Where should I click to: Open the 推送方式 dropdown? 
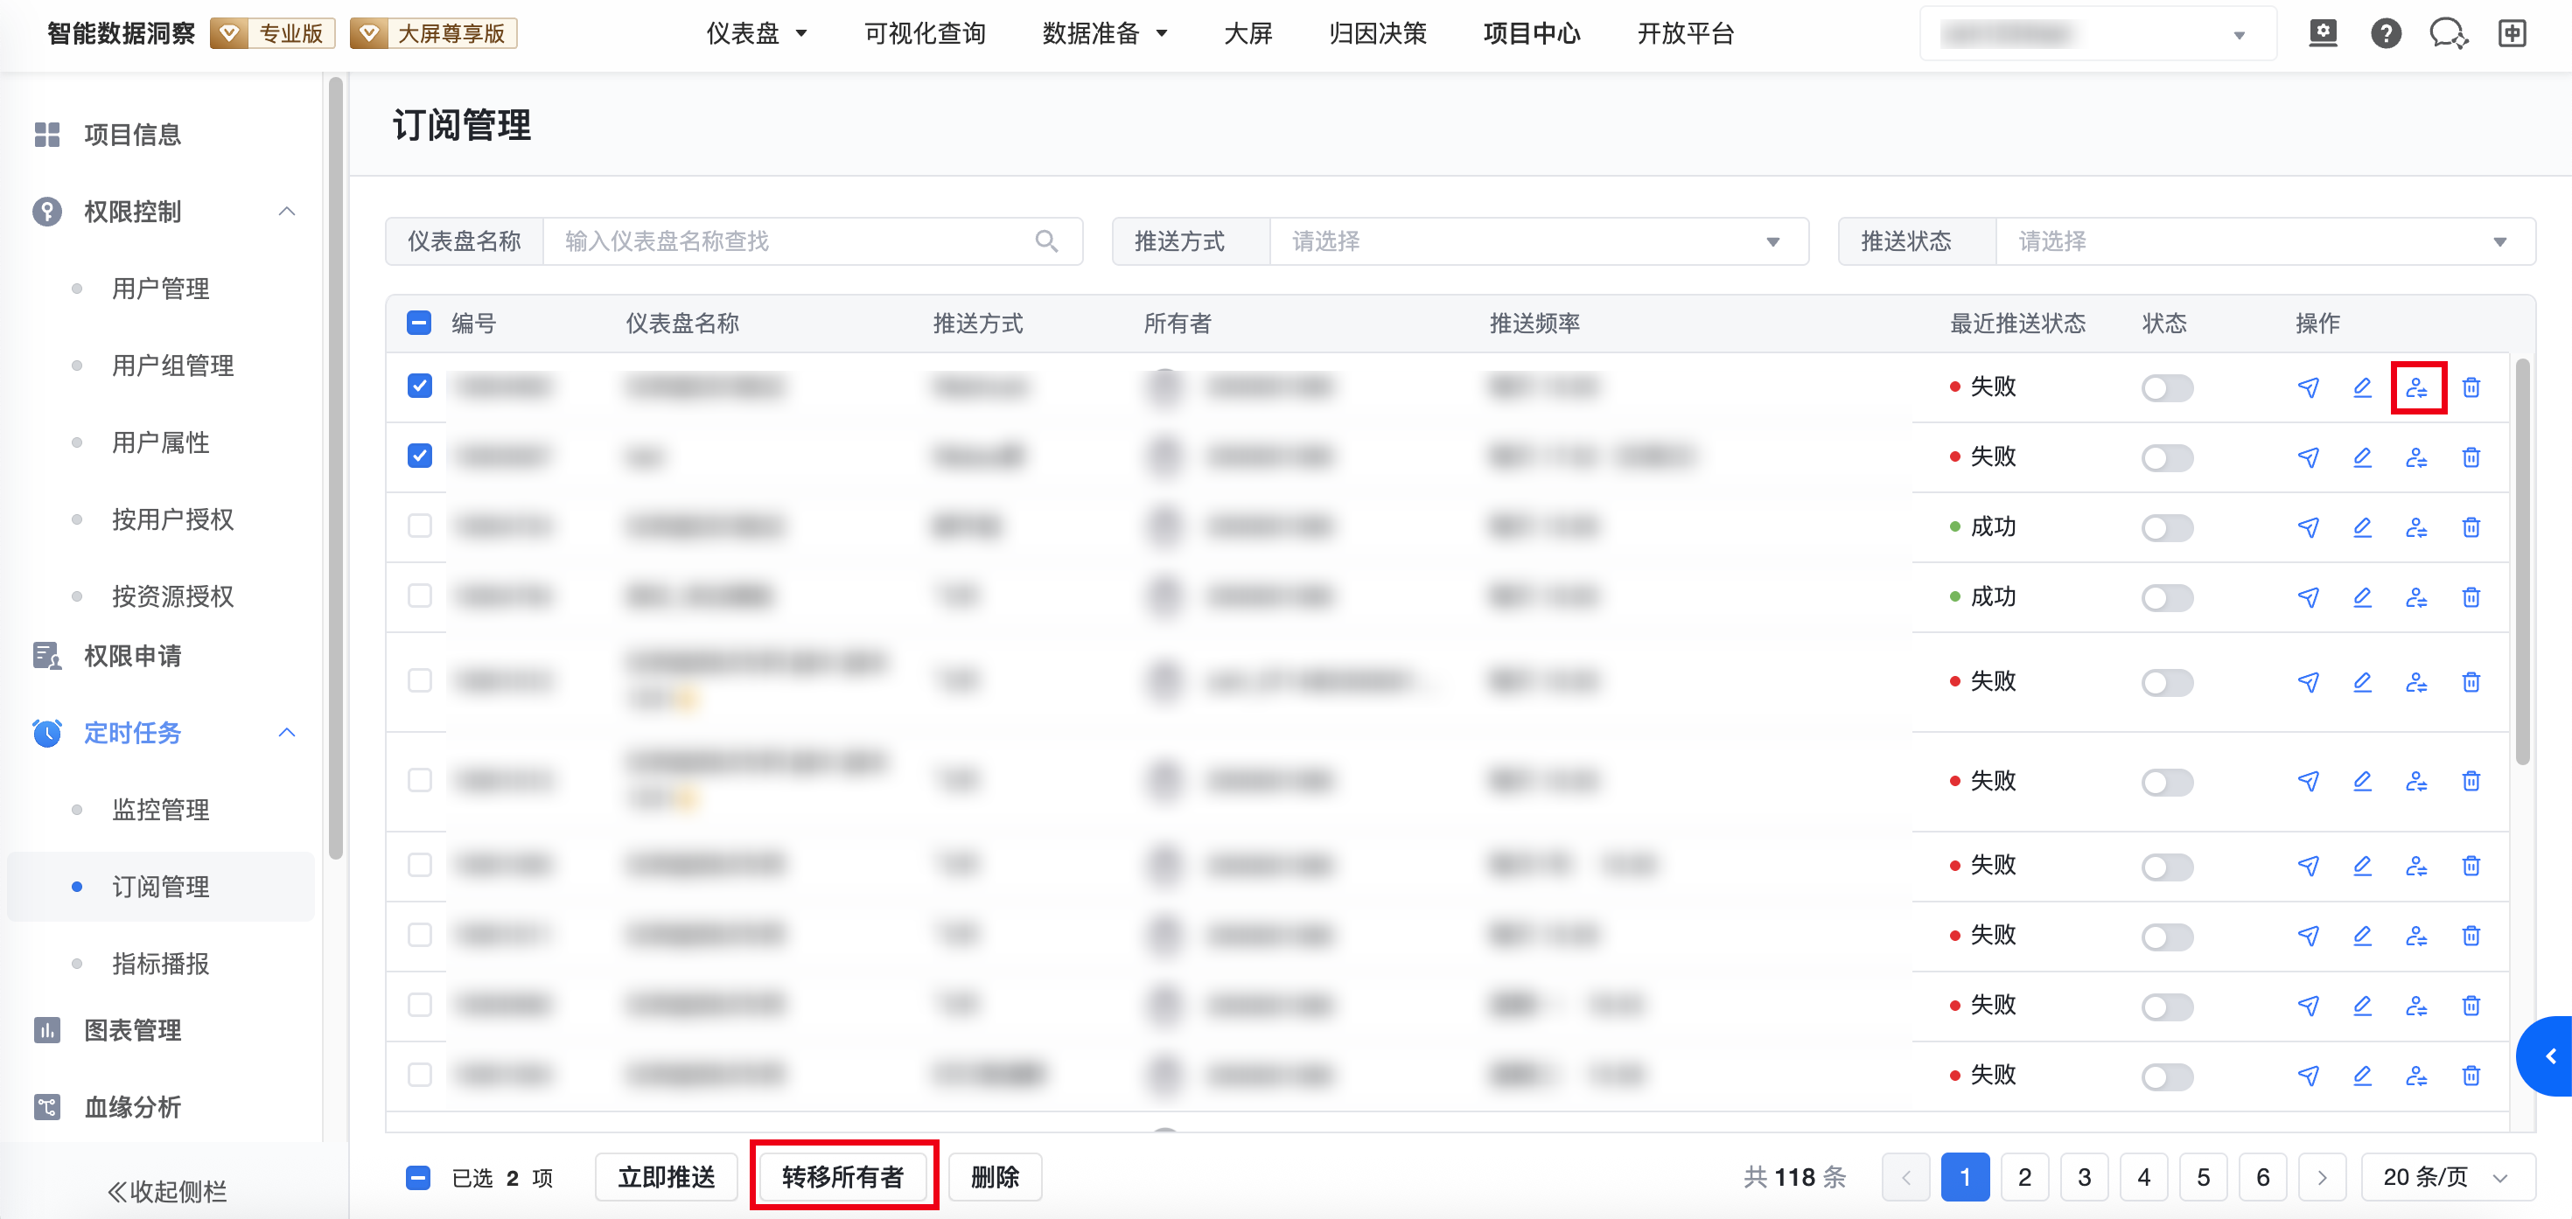(1538, 241)
